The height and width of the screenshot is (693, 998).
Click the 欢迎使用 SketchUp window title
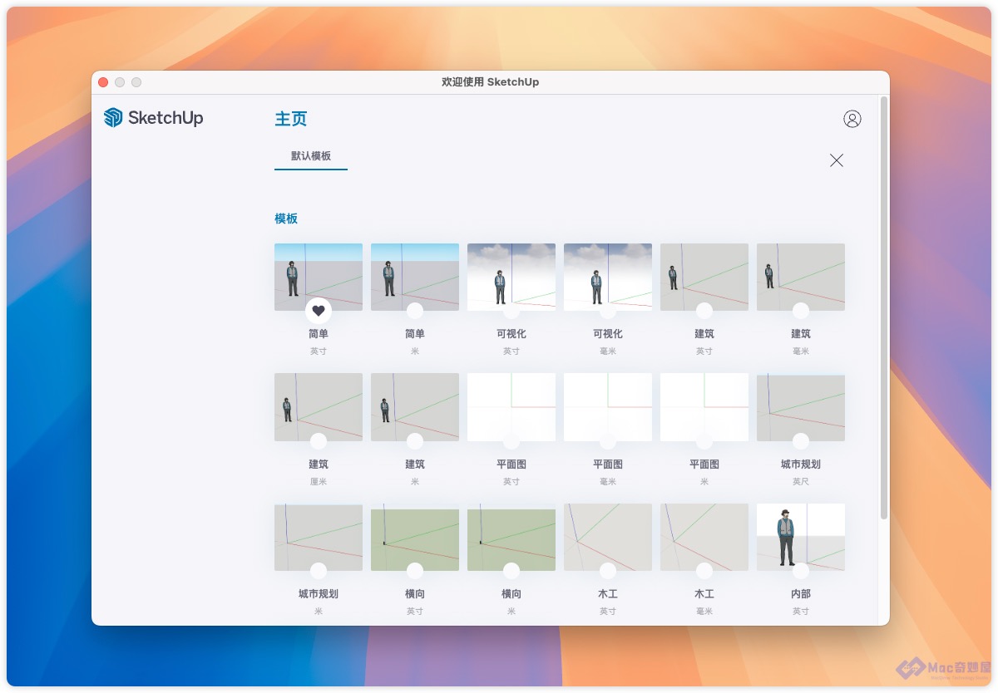[x=490, y=81]
